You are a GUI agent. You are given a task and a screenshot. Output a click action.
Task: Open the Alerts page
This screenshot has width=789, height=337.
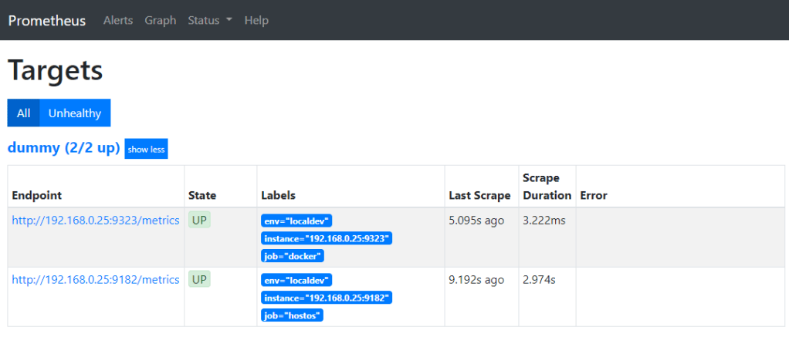coord(118,20)
